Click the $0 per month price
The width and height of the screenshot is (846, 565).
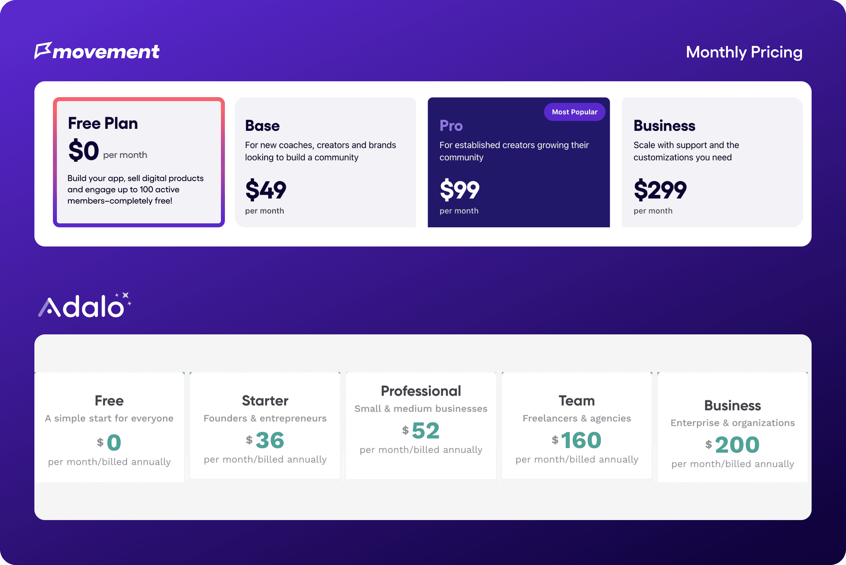tap(84, 151)
